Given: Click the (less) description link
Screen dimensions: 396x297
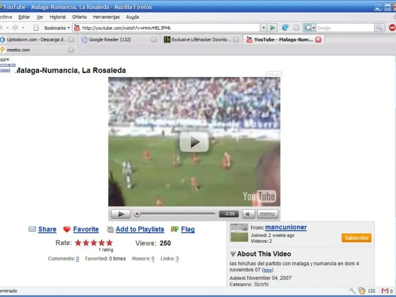Looking at the screenshot, I should pyautogui.click(x=267, y=270).
